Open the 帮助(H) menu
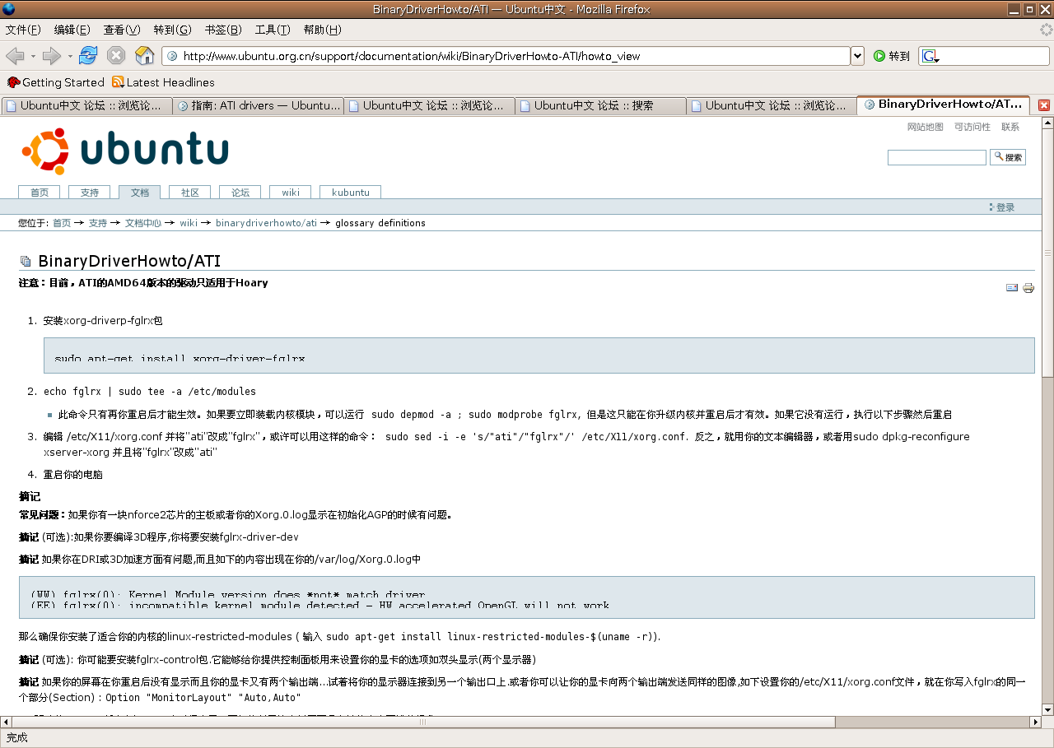This screenshot has height=748, width=1054. coord(322,30)
